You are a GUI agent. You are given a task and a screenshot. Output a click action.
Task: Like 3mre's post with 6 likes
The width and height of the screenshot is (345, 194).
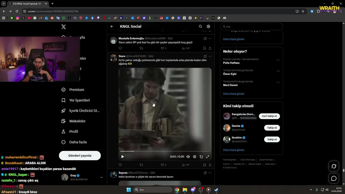pyautogui.click(x=164, y=165)
